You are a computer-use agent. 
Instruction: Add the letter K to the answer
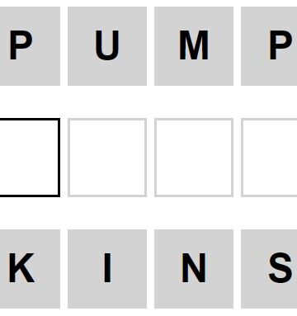pyautogui.click(x=30, y=269)
